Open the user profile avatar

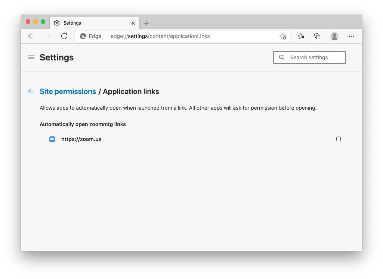pos(334,36)
